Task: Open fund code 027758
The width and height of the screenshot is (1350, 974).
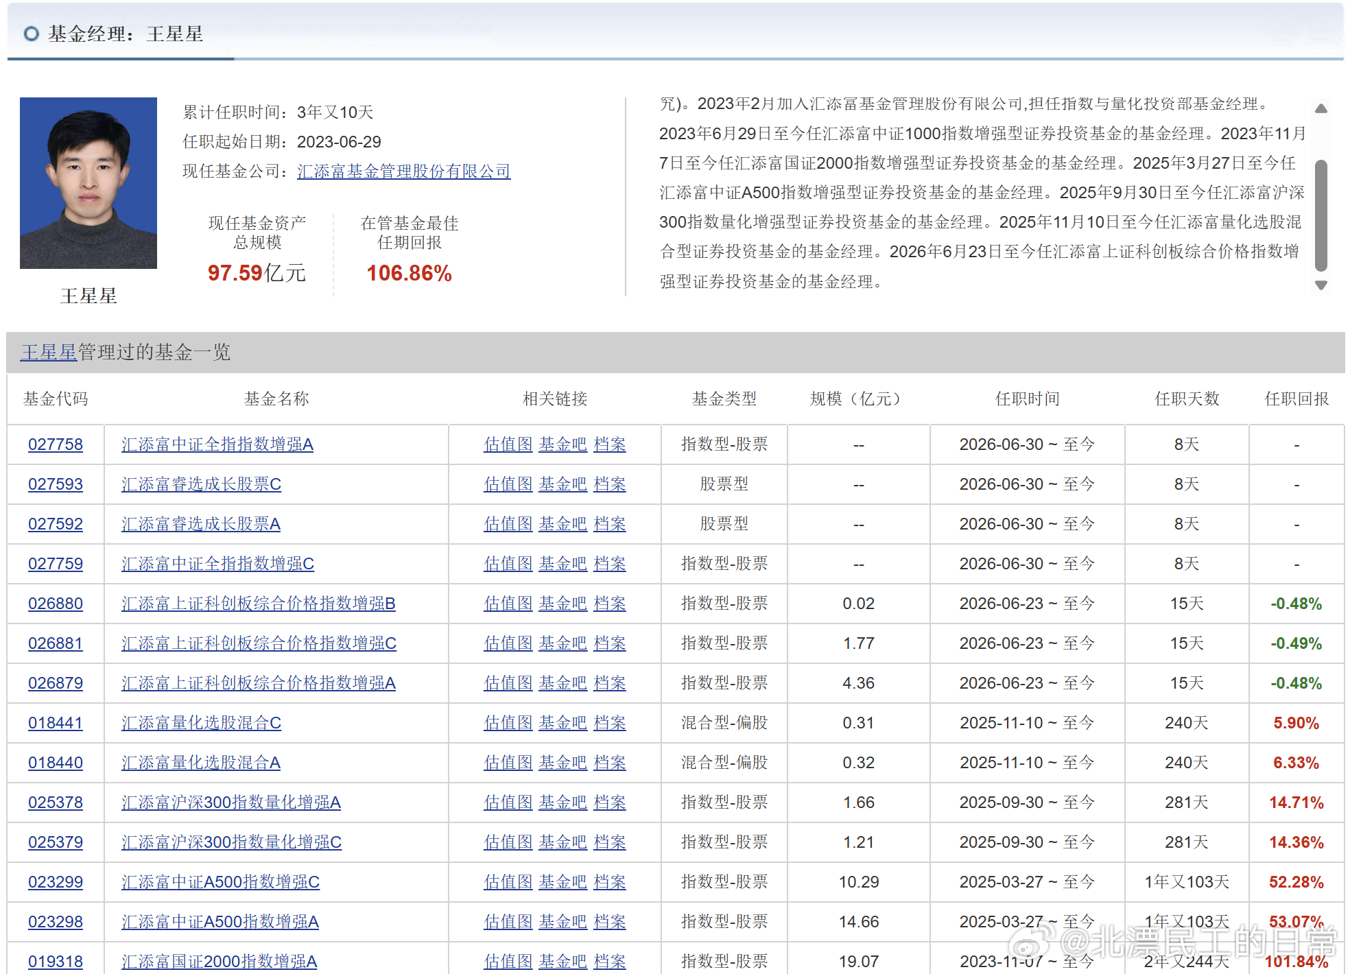Action: pyautogui.click(x=56, y=444)
